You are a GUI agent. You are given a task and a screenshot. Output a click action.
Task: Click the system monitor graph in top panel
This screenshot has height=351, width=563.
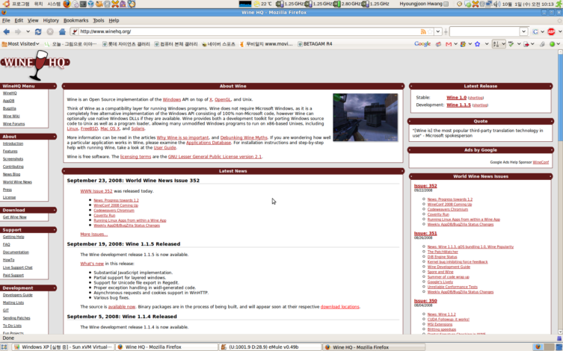(245, 4)
